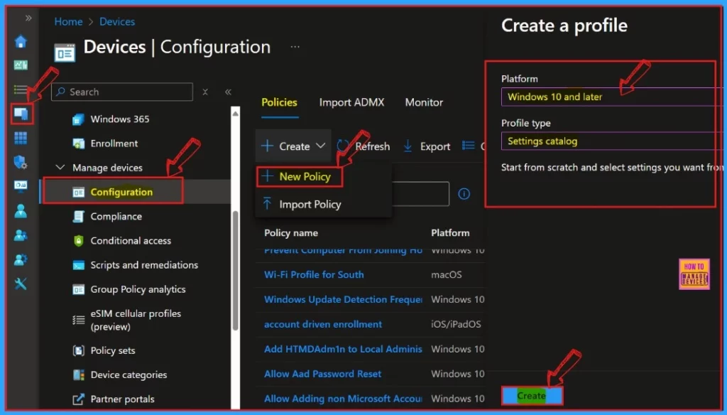The height and width of the screenshot is (415, 727).
Task: Click the sidebar vertical scrollbar
Action: click(x=236, y=270)
